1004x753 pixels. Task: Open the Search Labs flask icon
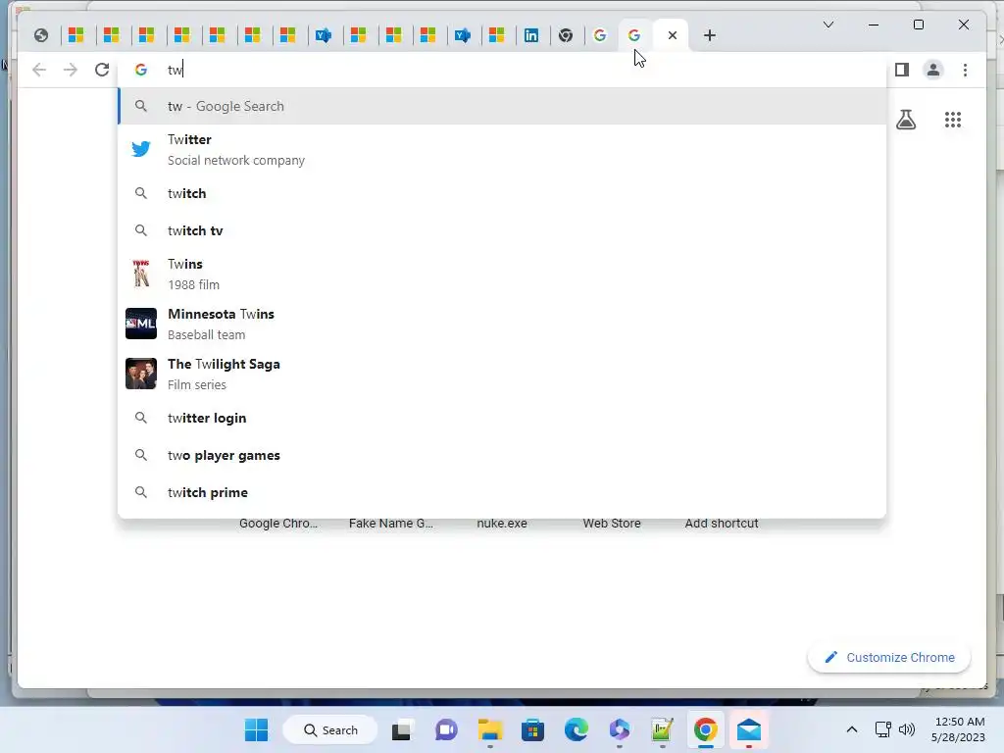tap(905, 120)
